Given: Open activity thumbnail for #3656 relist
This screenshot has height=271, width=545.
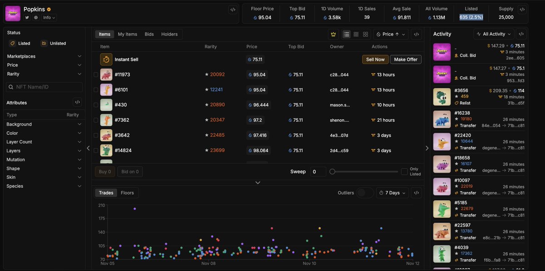Looking at the screenshot, I should pos(441,97).
